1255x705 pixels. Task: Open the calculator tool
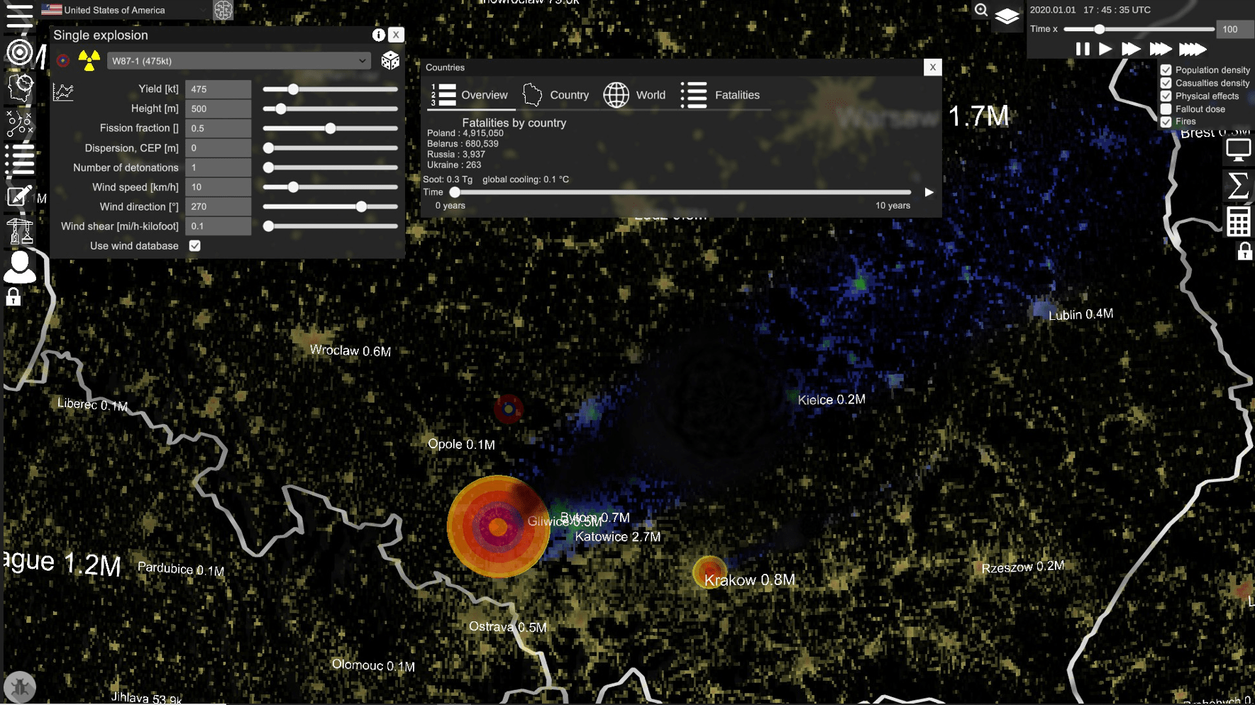[1239, 222]
